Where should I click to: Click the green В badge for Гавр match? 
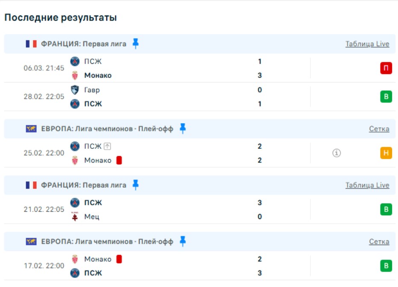[386, 97]
